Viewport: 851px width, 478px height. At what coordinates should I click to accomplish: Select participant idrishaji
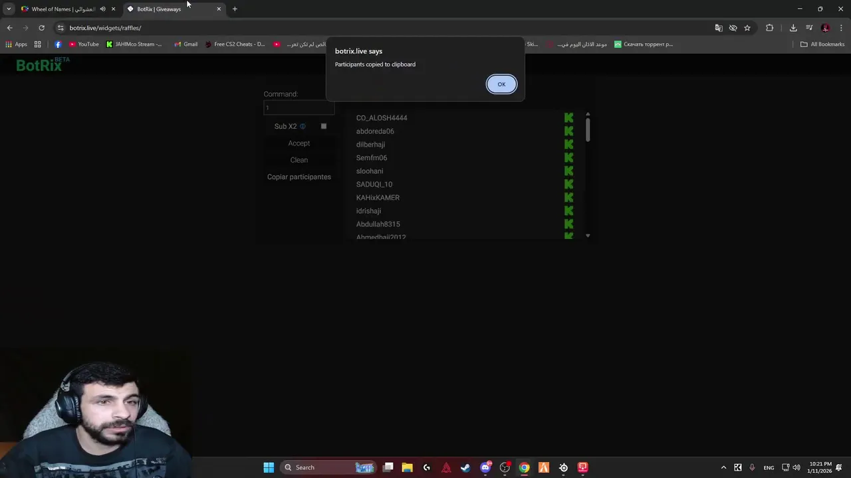(368, 211)
